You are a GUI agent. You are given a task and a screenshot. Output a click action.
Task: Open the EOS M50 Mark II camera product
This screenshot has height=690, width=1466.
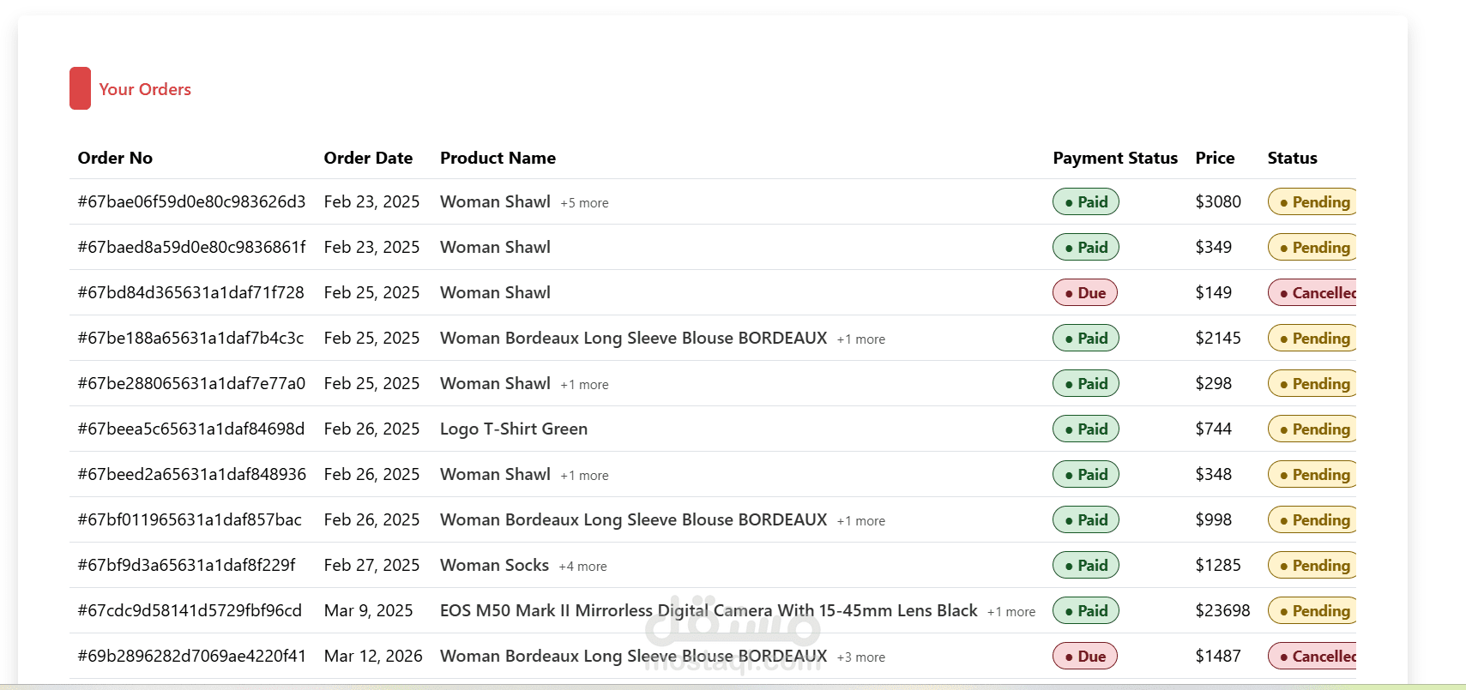(708, 610)
